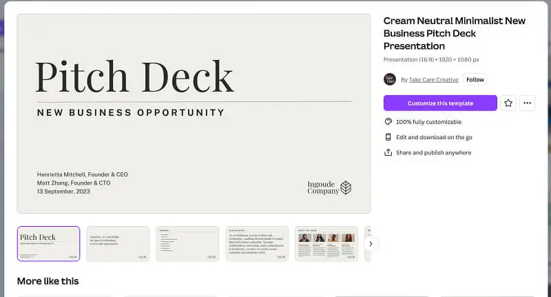Select the team photos slide thumbnail
This screenshot has width=551, height=297.
tap(326, 243)
